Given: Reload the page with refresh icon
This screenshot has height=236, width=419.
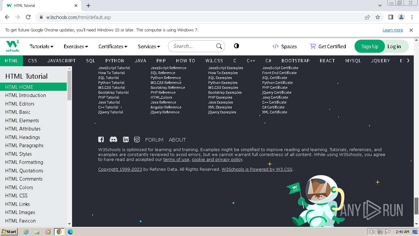Looking at the screenshot, I should pos(28,17).
